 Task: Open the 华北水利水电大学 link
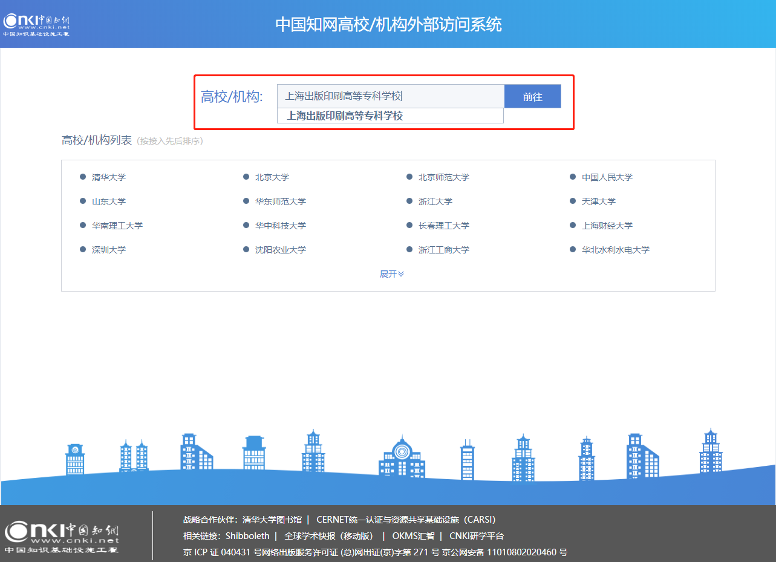(x=616, y=250)
